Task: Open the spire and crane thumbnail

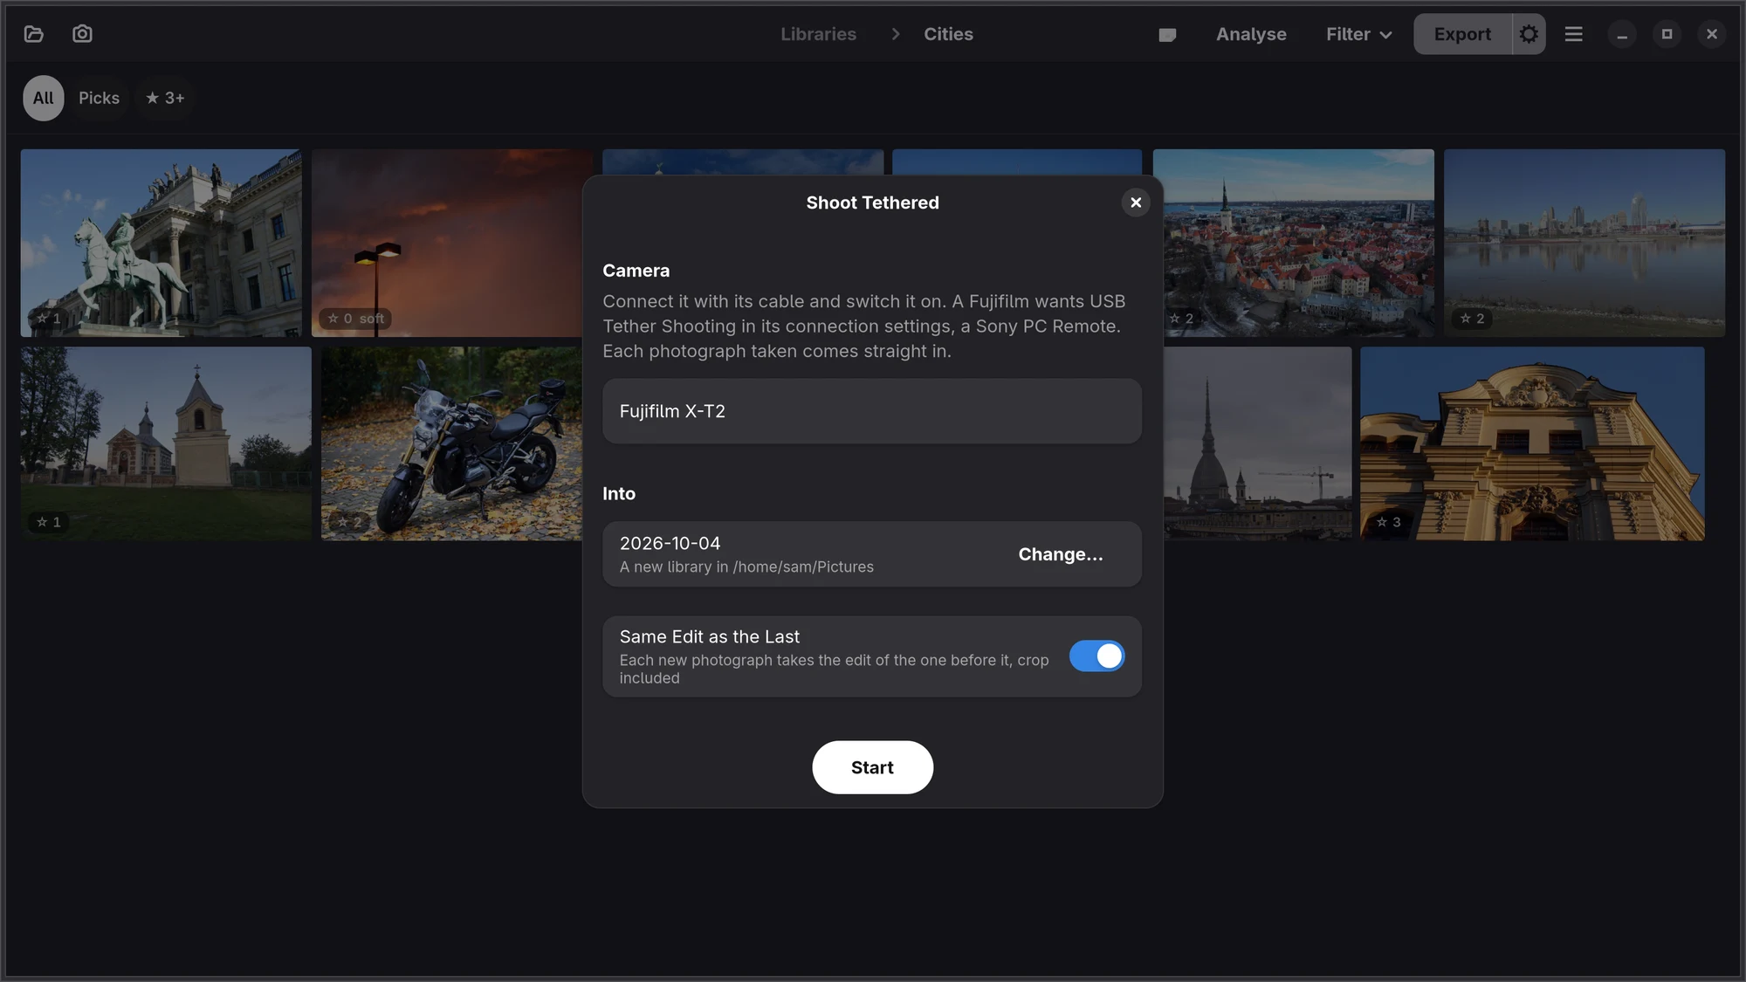Action: tap(1257, 443)
